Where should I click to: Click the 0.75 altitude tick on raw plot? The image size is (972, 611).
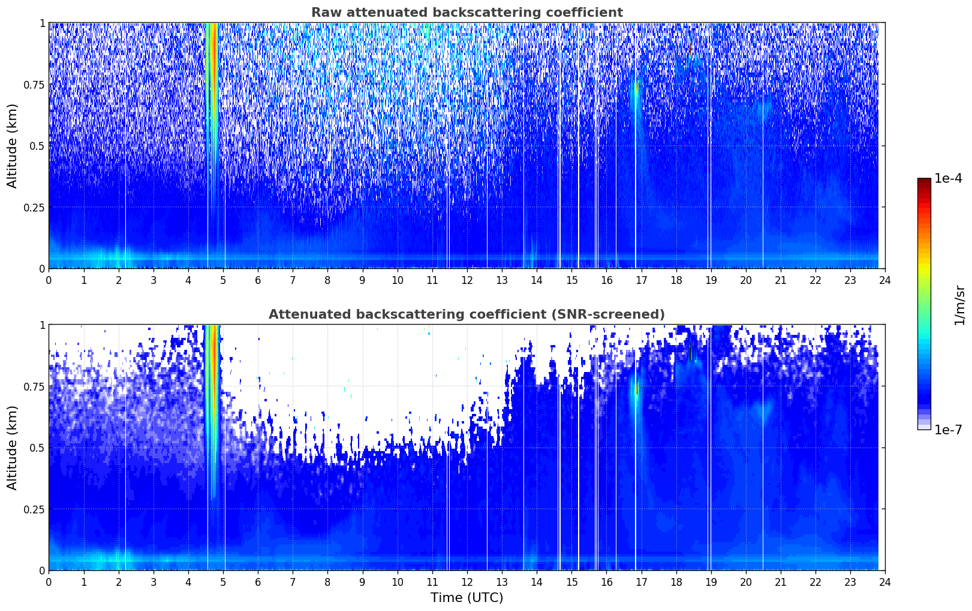pyautogui.click(x=34, y=84)
